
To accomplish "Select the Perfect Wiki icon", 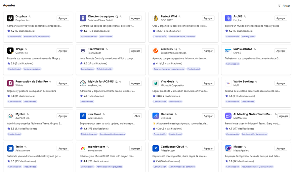I will click(x=155, y=18).
